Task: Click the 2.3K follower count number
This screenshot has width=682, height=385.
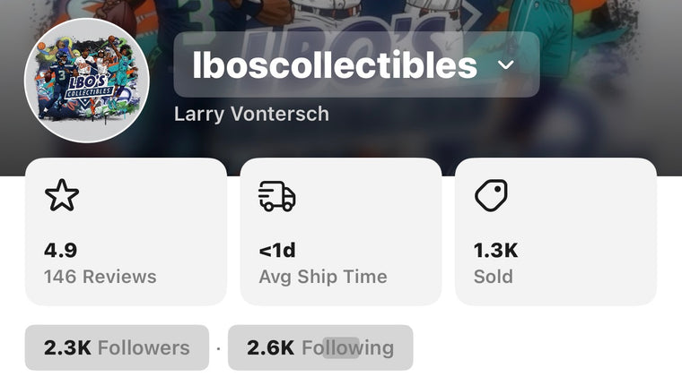Action: pos(67,347)
